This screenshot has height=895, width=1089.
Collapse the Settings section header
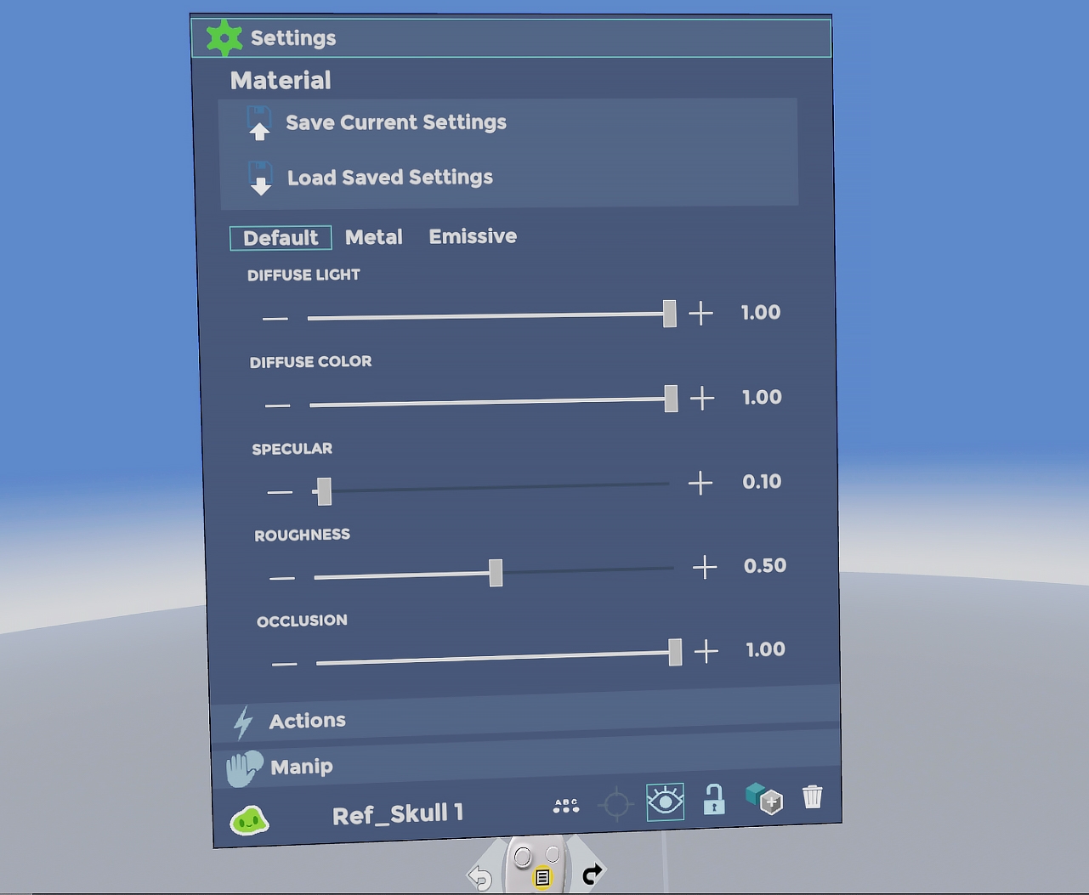pyautogui.click(x=511, y=38)
